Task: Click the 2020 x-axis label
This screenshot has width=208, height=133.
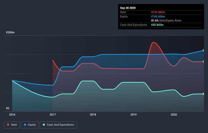Action: pyautogui.click(x=174, y=115)
